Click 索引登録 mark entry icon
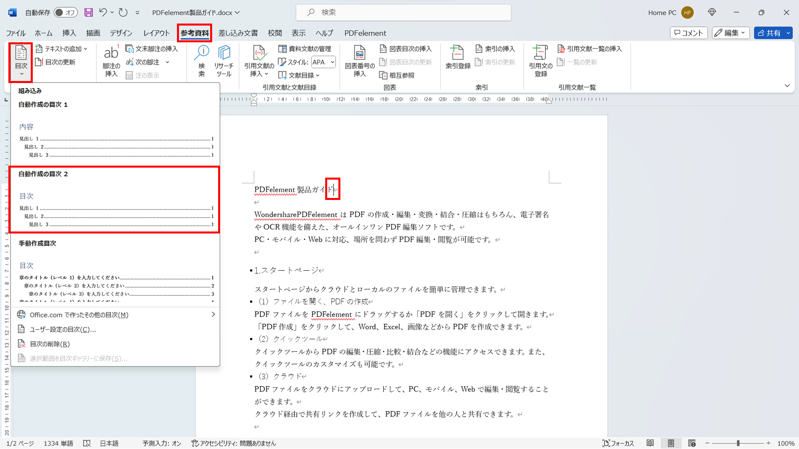The image size is (799, 449). [x=457, y=53]
